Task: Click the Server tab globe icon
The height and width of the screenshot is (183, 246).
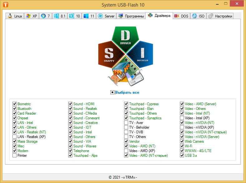Action: pyautogui.click(x=100, y=16)
